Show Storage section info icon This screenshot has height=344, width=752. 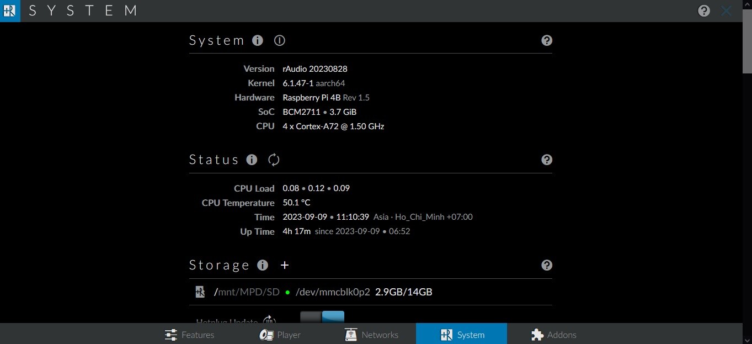coord(263,265)
